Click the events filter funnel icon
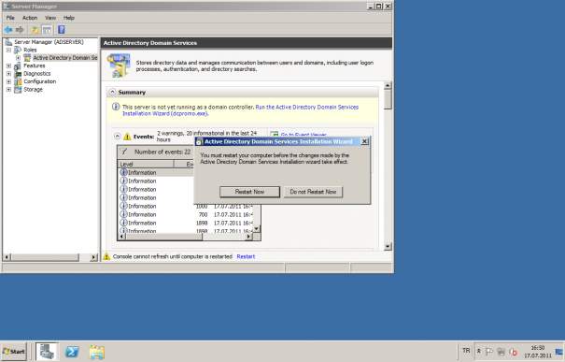The width and height of the screenshot is (565, 362). coord(123,152)
